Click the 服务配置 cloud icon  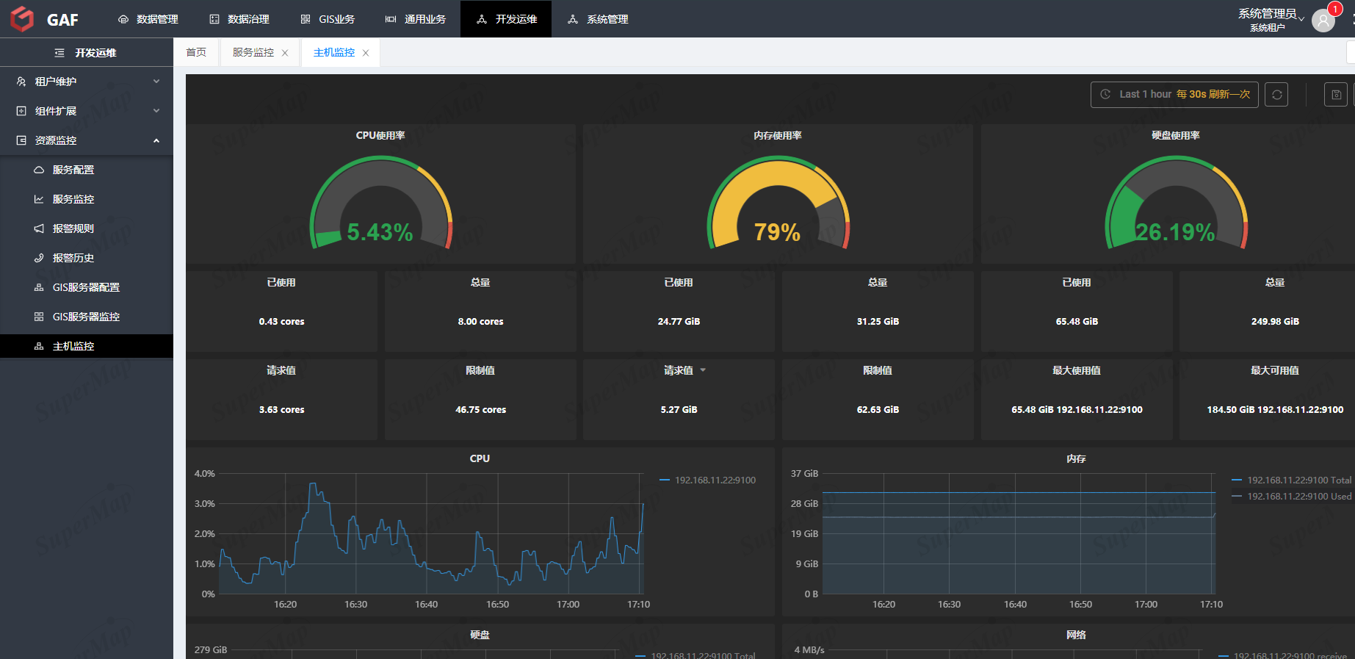click(39, 170)
